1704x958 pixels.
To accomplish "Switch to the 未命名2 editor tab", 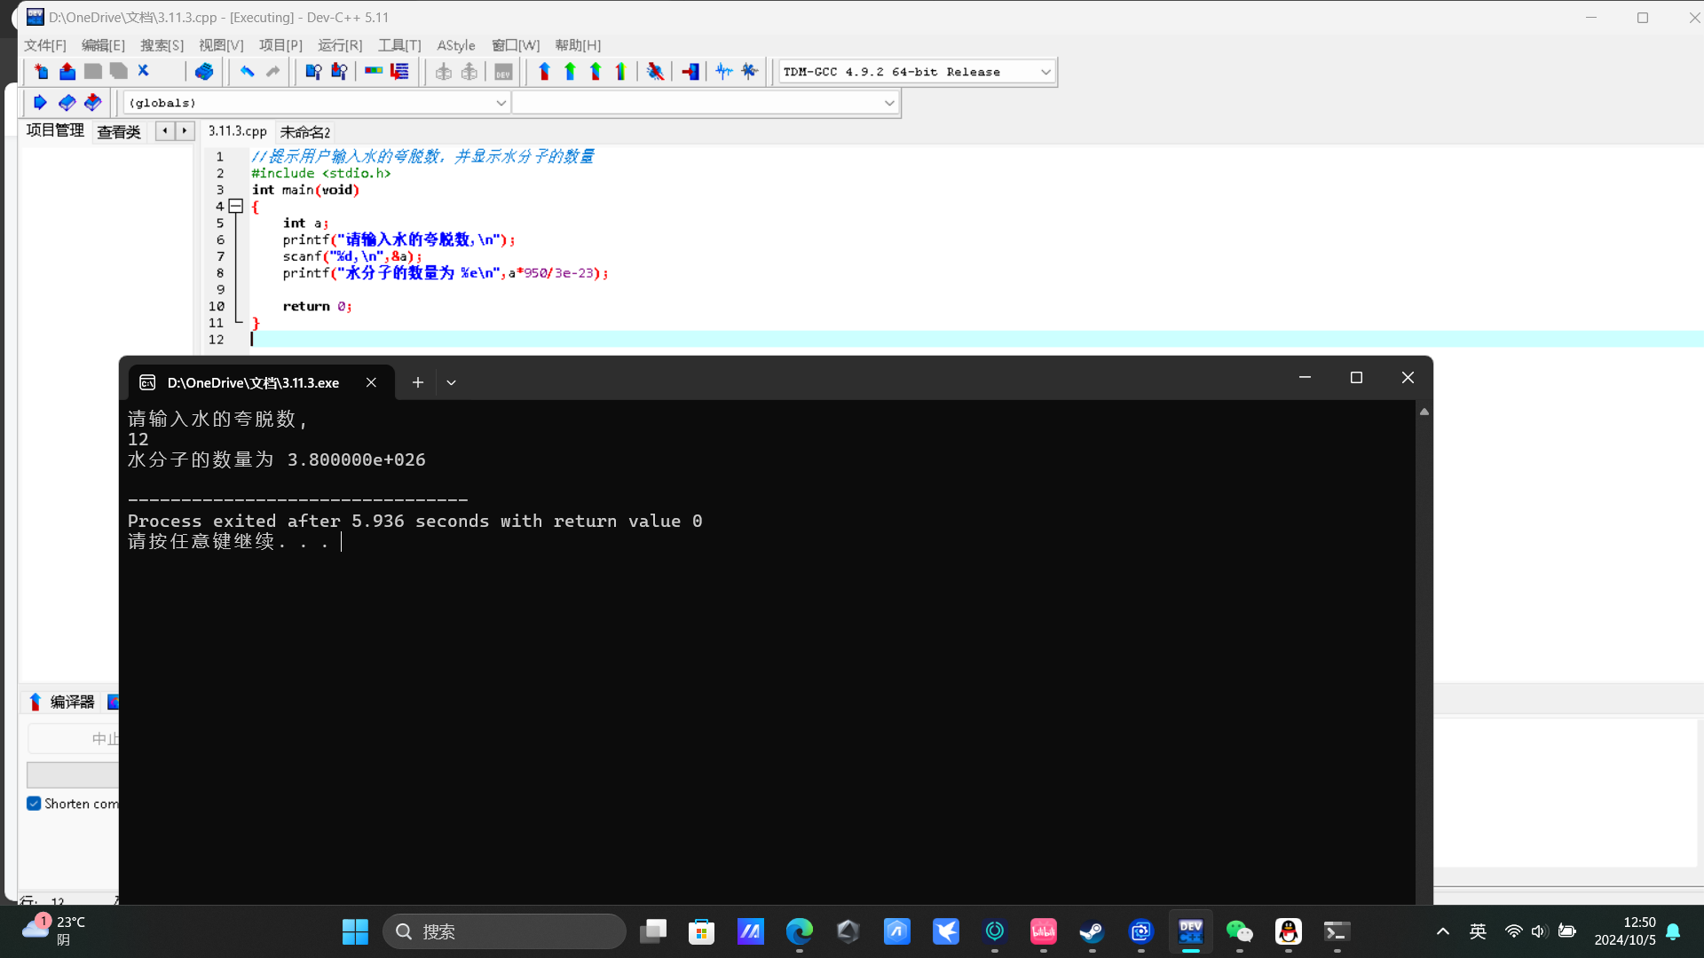I will tap(304, 131).
